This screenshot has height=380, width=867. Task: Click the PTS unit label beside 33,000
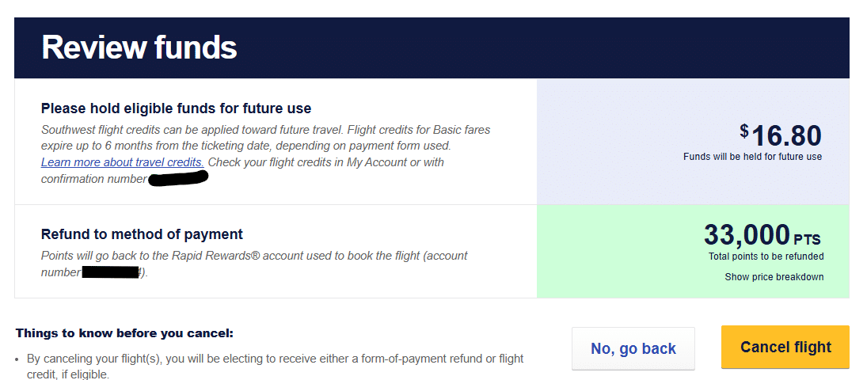(807, 239)
